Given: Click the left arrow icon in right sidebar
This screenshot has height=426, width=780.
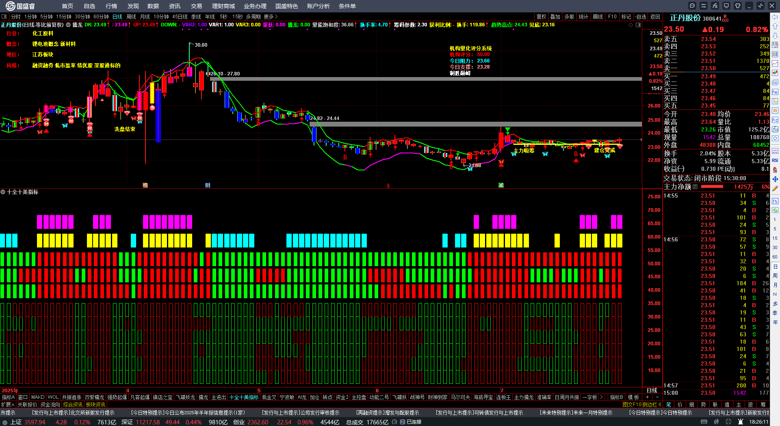Looking at the screenshot, I should 775,17.
